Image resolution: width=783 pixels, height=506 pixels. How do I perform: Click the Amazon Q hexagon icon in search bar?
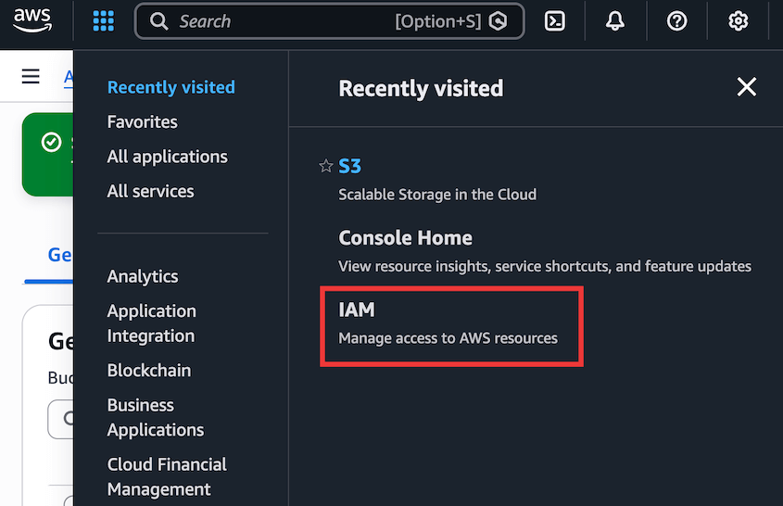point(498,21)
